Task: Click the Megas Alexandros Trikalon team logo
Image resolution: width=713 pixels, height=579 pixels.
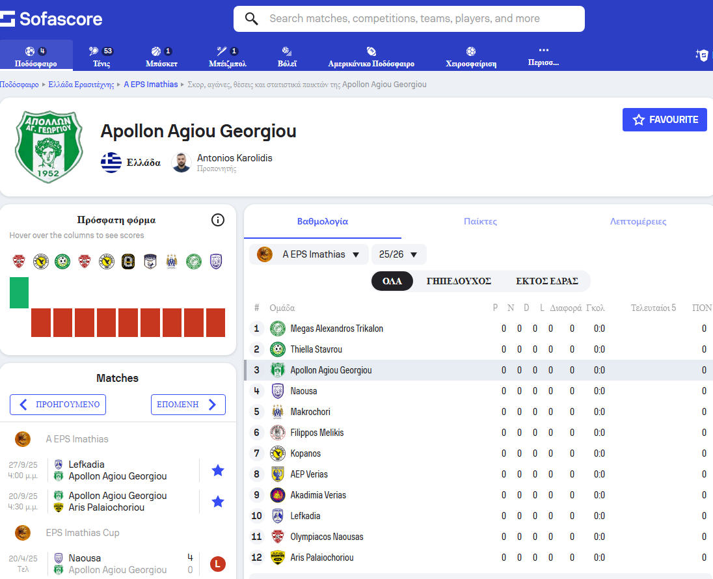Action: tap(278, 329)
